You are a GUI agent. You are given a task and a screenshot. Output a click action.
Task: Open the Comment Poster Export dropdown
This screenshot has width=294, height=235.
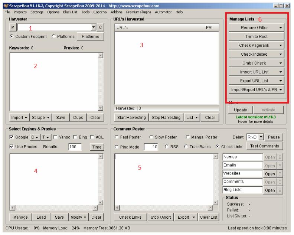click(x=186, y=217)
